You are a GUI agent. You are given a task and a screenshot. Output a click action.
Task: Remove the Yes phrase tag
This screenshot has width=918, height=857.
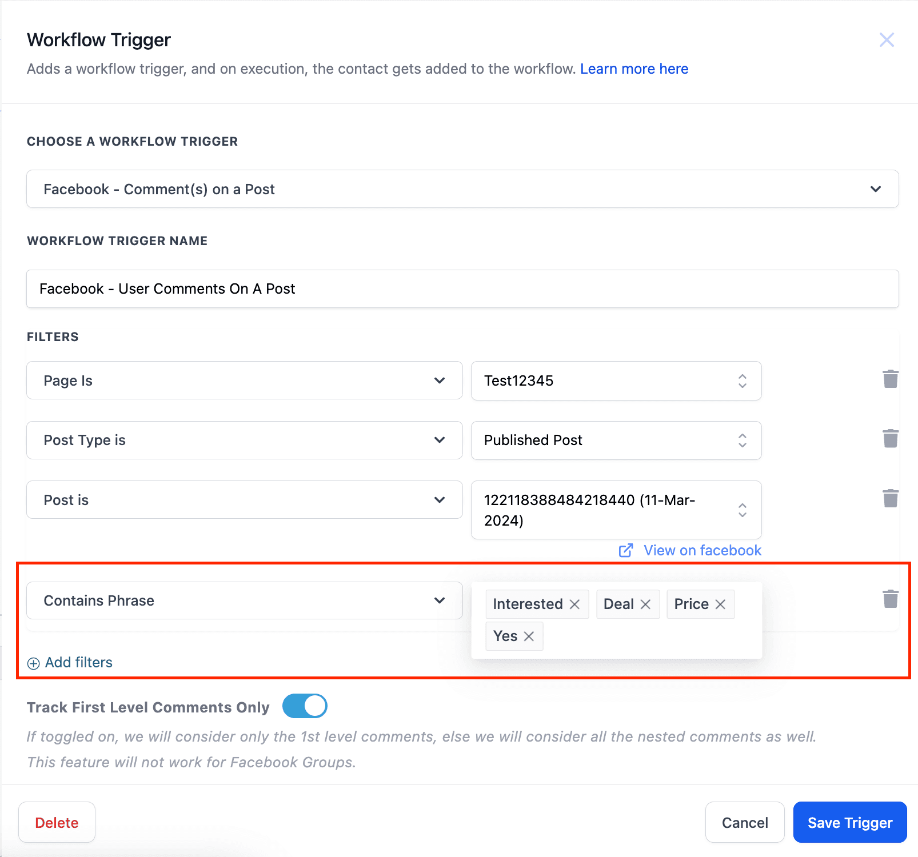coord(529,636)
